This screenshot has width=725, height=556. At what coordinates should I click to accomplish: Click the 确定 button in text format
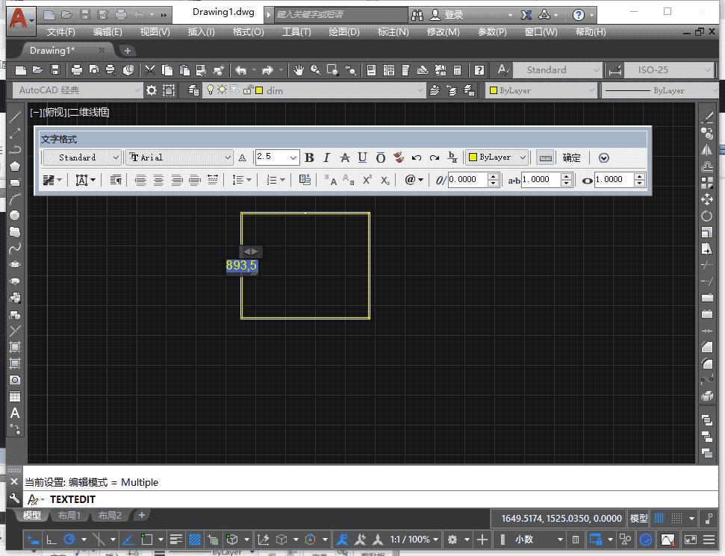571,158
